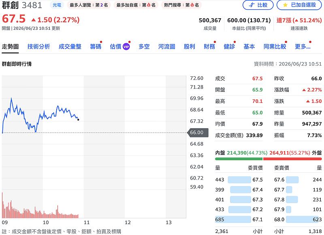Viewport: 324px width, 235px height.
Task: Open the 股利 tab
Action: click(190, 47)
